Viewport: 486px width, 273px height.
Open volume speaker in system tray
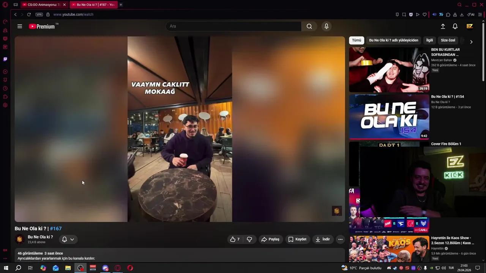[x=443, y=268]
